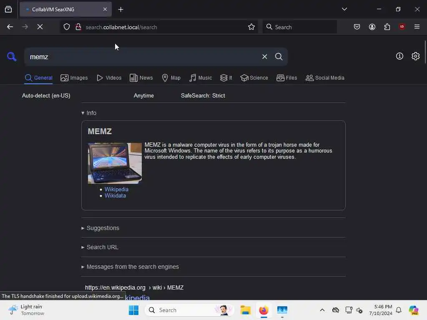Screen dimensions: 427x320
Task: Follow the Wikipedia link in infobox
Action: [116, 190]
